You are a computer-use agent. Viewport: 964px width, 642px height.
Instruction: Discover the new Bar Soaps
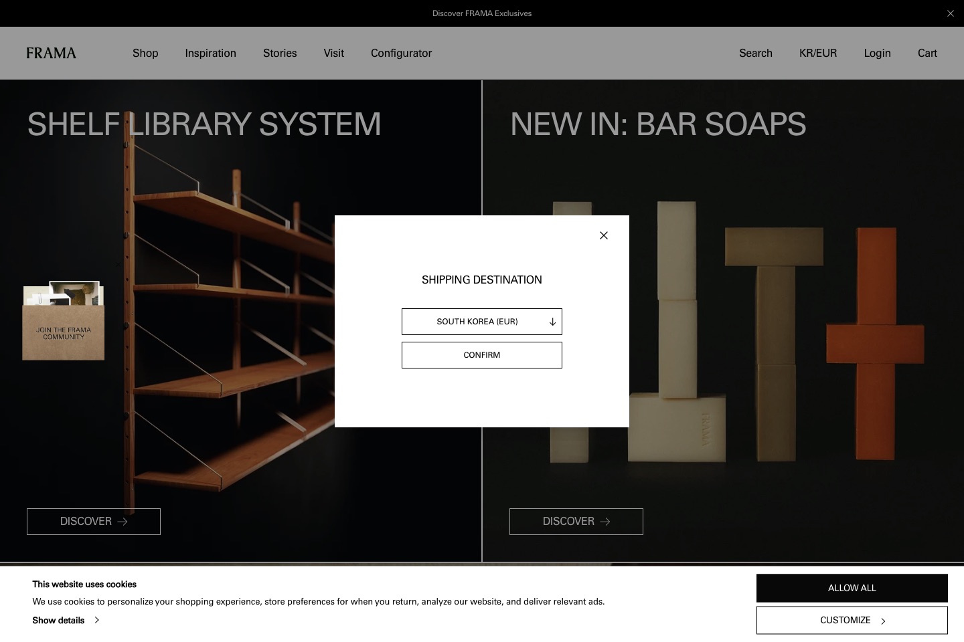coord(576,522)
